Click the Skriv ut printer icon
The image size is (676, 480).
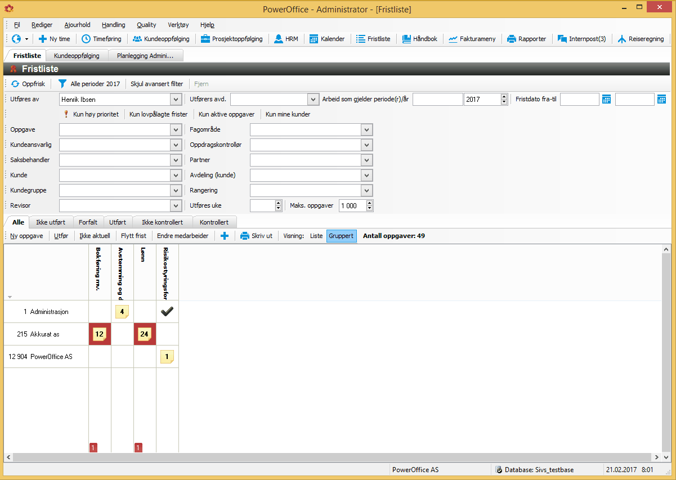pos(245,236)
